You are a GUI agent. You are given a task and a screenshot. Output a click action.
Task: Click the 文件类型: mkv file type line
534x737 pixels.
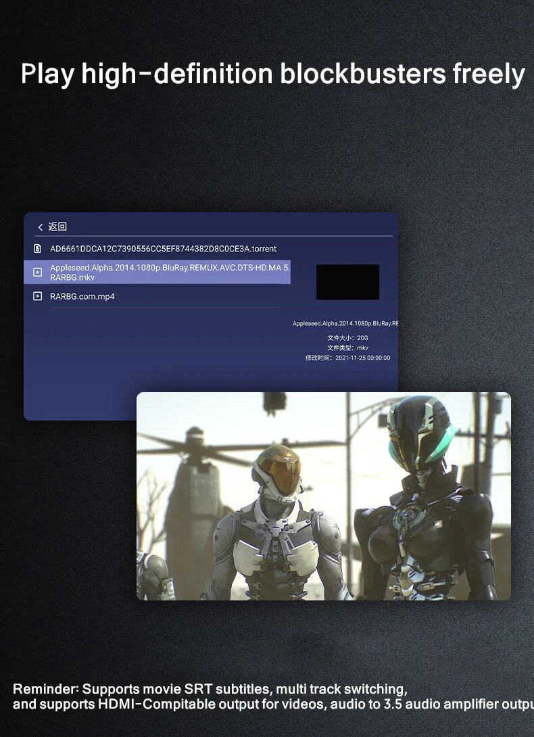pos(348,348)
